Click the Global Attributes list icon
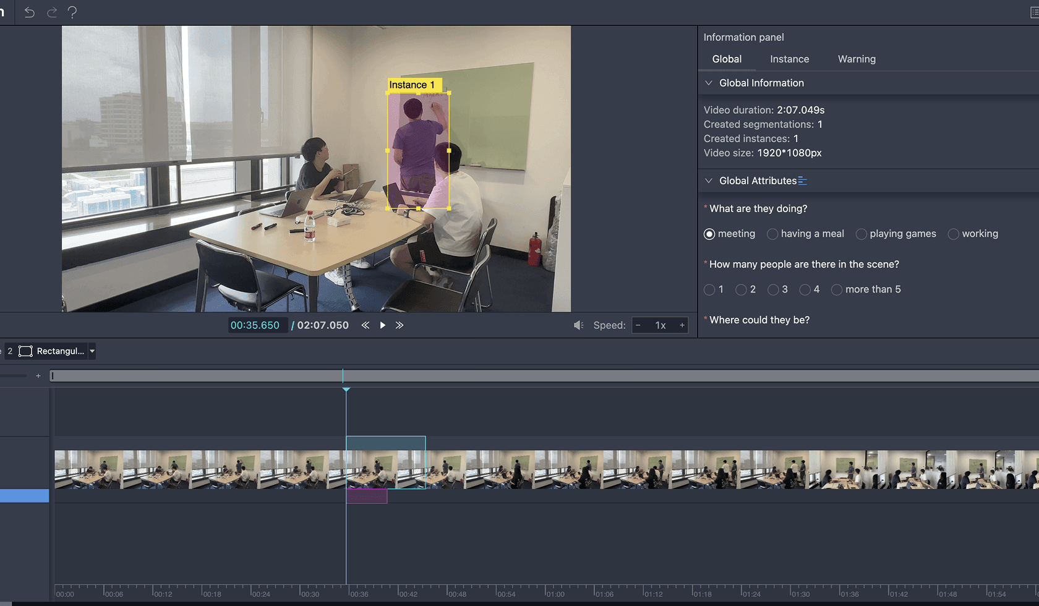 tap(802, 181)
